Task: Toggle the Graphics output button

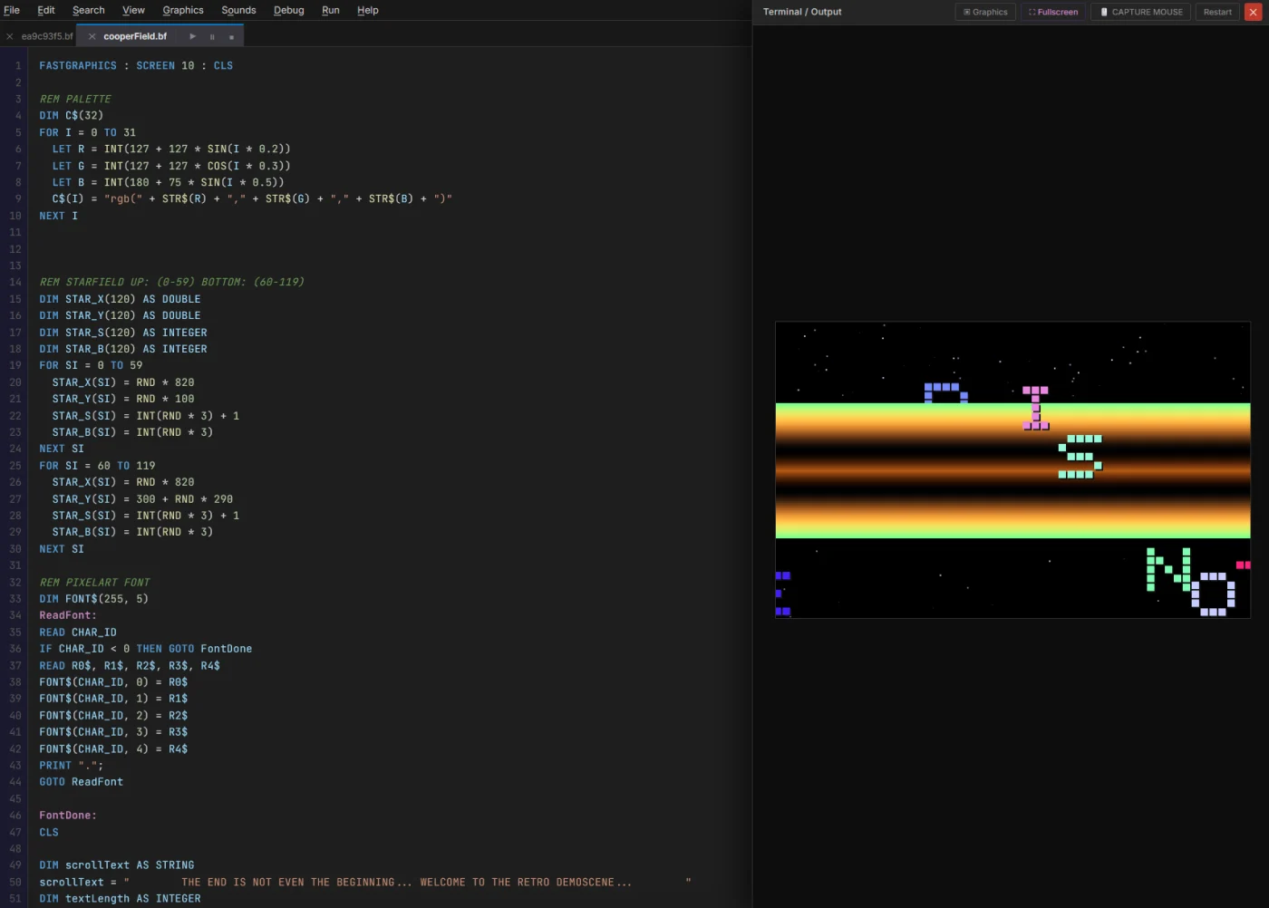Action: pos(985,12)
